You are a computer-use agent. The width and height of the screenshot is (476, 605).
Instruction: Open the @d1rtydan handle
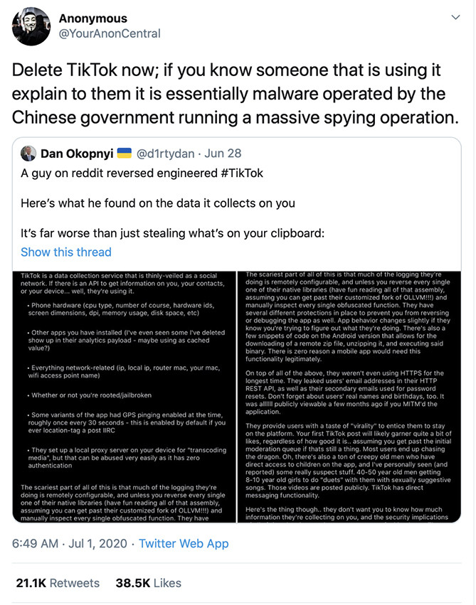pyautogui.click(x=165, y=153)
